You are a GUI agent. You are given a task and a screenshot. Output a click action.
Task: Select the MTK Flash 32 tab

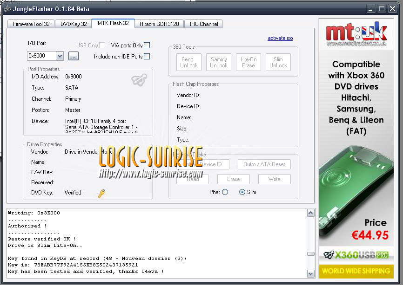click(113, 23)
